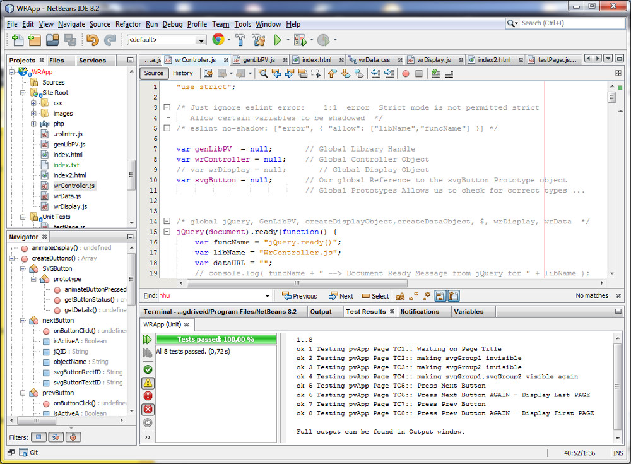Image resolution: width=631 pixels, height=464 pixels.
Task: Click the Build Project hammer icon
Action: click(x=240, y=40)
